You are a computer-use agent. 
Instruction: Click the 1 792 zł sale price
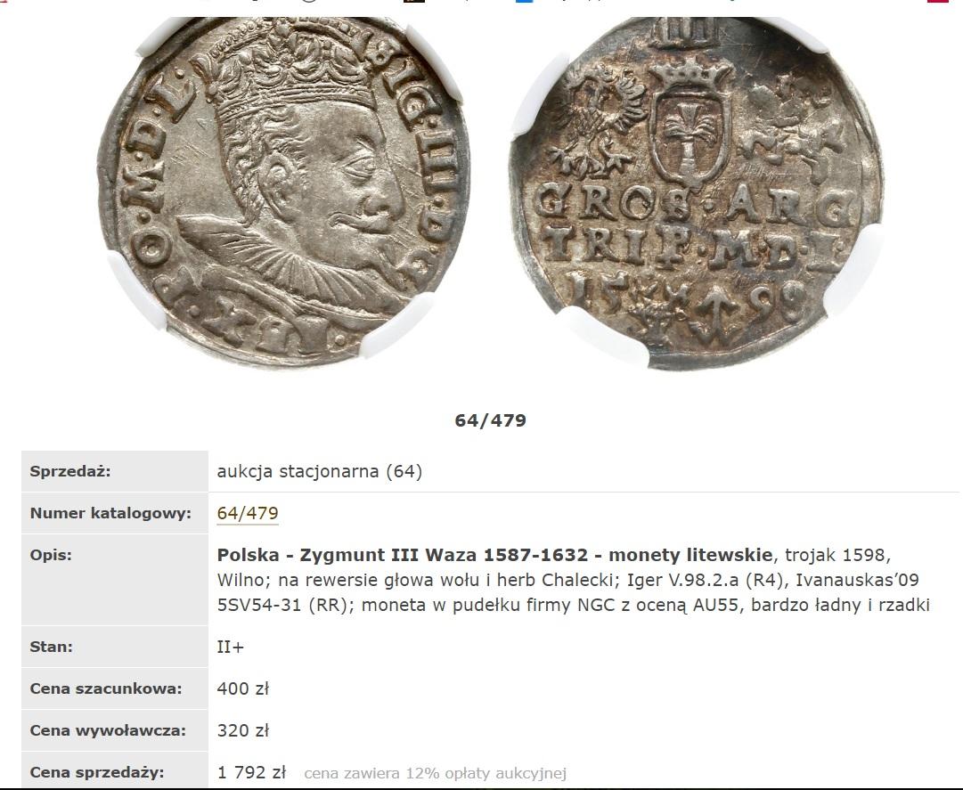252,772
